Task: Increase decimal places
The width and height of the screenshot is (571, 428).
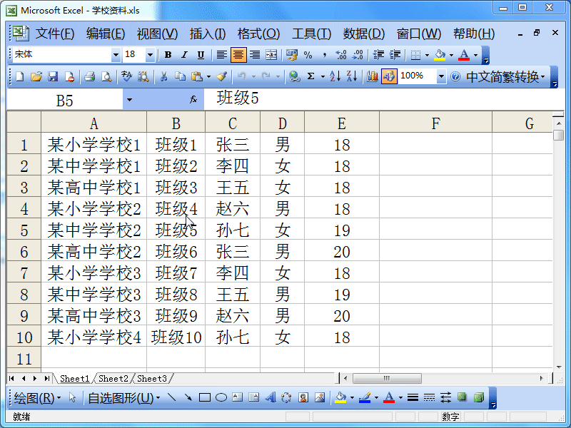Action: point(341,56)
